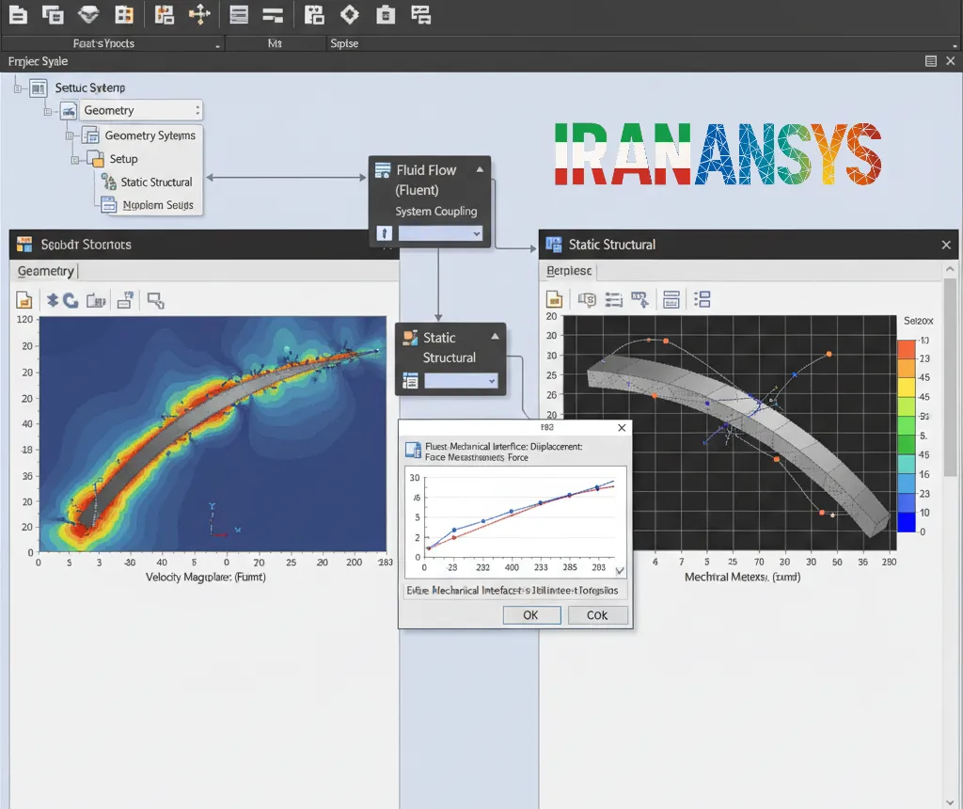Click the yellow swatch in color legend
The width and height of the screenshot is (963, 809).
pyautogui.click(x=907, y=387)
